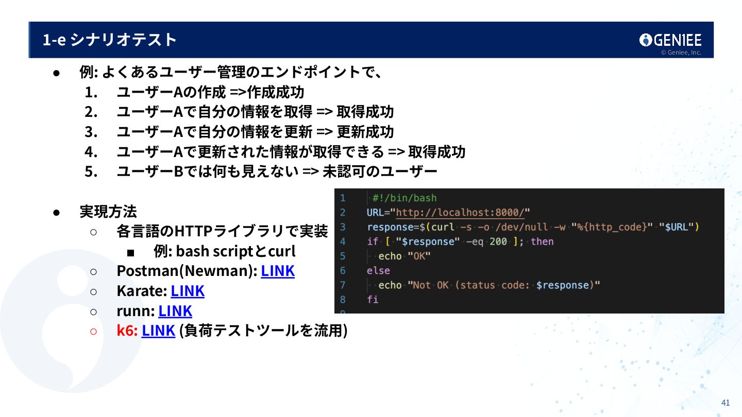This screenshot has width=742, height=417.
Task: Click the else code line
Action: click(378, 270)
